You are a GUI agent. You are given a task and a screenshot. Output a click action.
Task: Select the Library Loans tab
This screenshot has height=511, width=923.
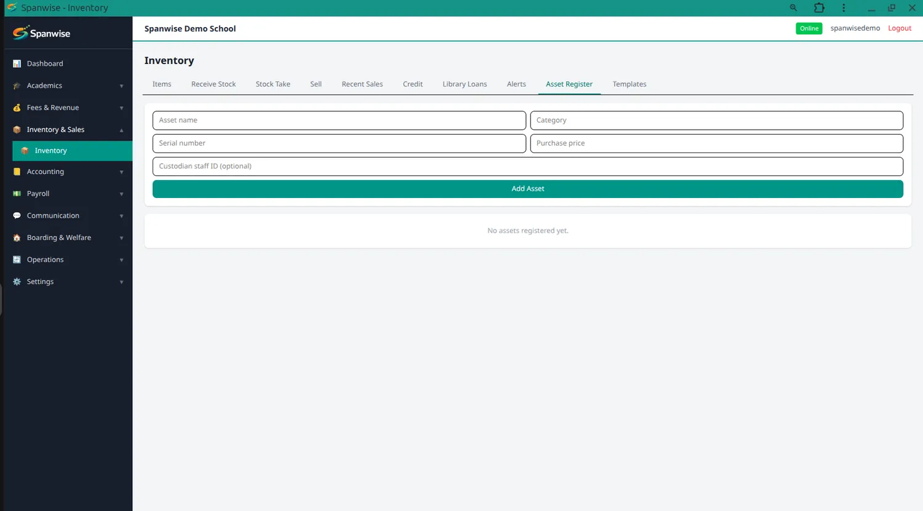[465, 84]
